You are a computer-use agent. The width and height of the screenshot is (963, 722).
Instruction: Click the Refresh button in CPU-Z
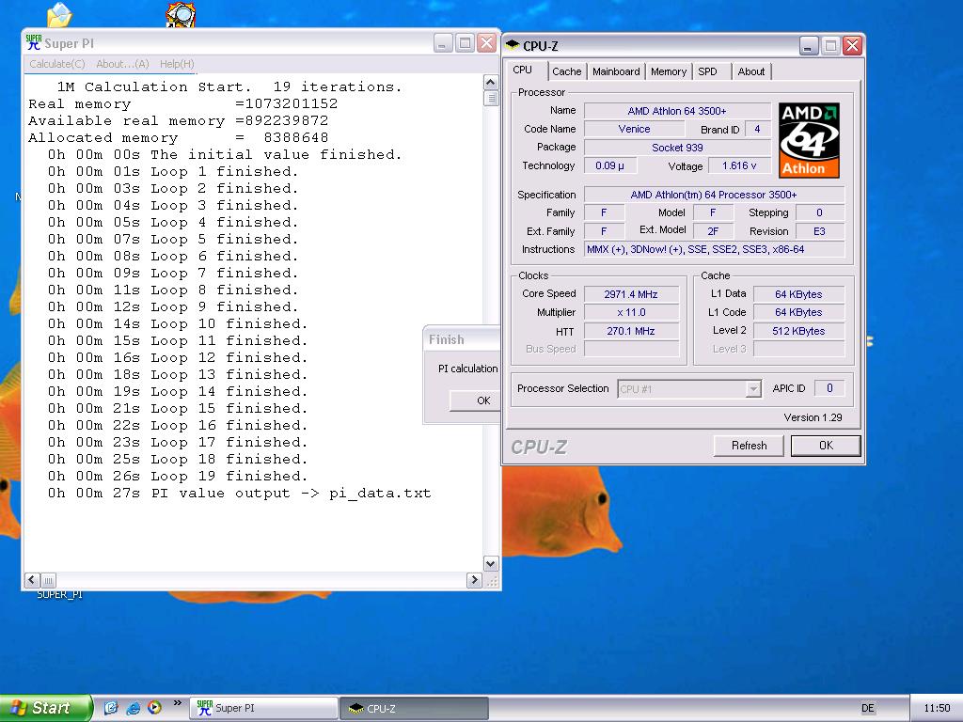(x=749, y=445)
